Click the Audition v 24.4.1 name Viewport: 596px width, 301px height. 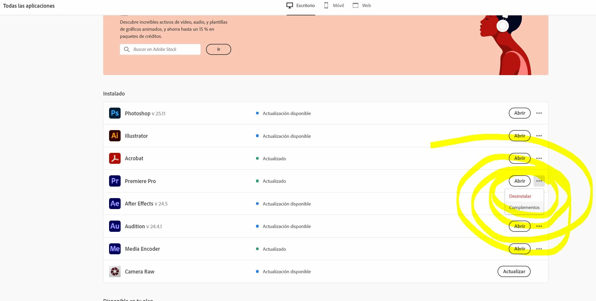click(143, 226)
